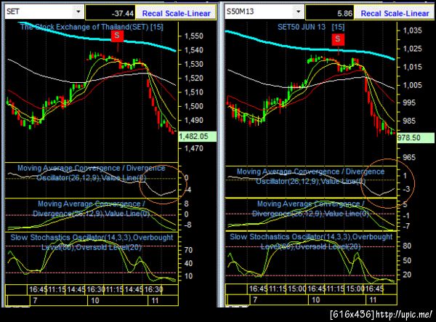Open the S50M13 symbol dropdown arrow
Viewport: 436px width, 322px height.
point(299,12)
